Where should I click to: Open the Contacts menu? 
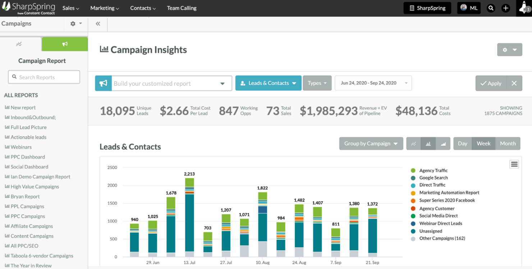[x=143, y=8]
